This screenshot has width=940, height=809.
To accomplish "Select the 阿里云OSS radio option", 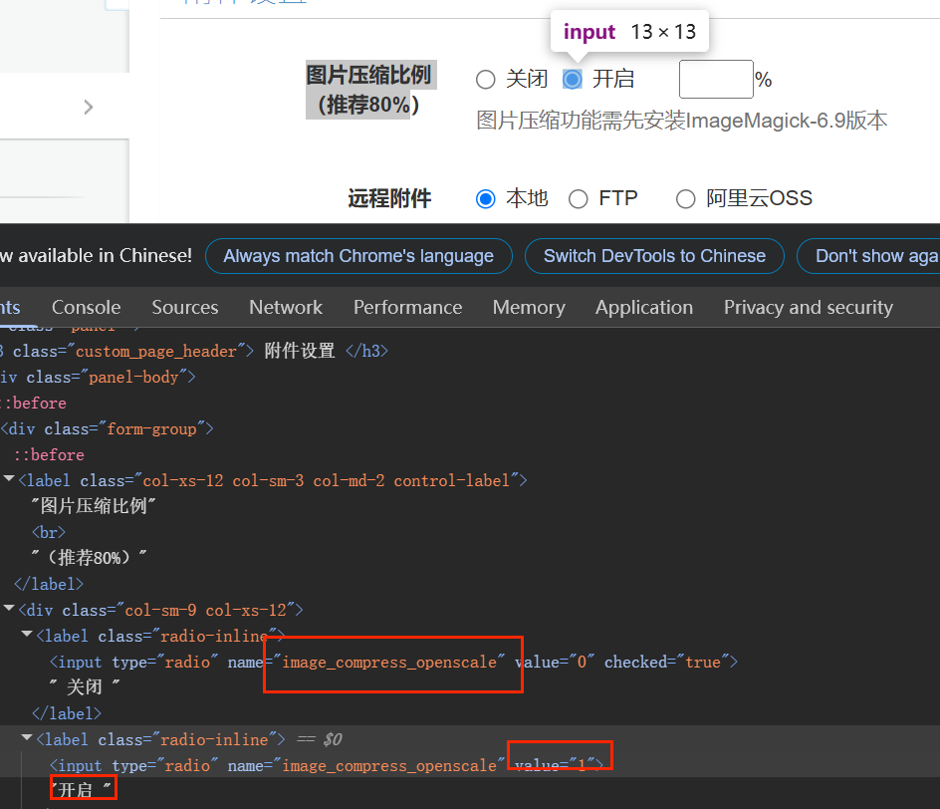I will (x=685, y=199).
